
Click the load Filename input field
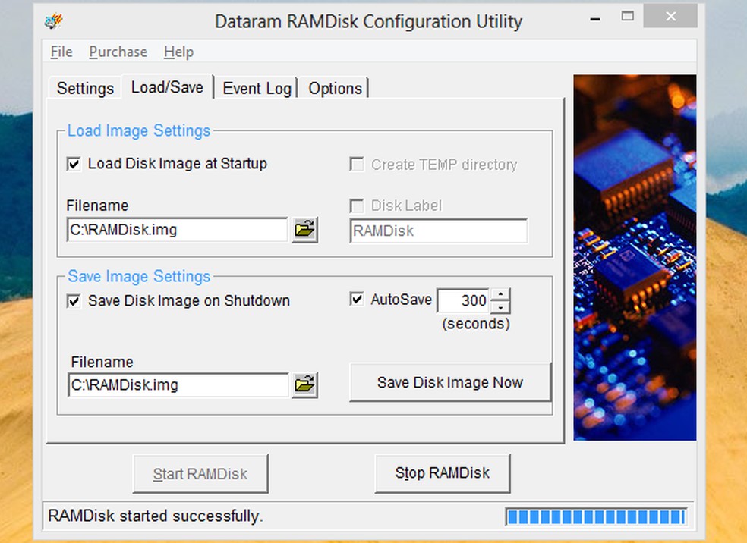coord(177,230)
